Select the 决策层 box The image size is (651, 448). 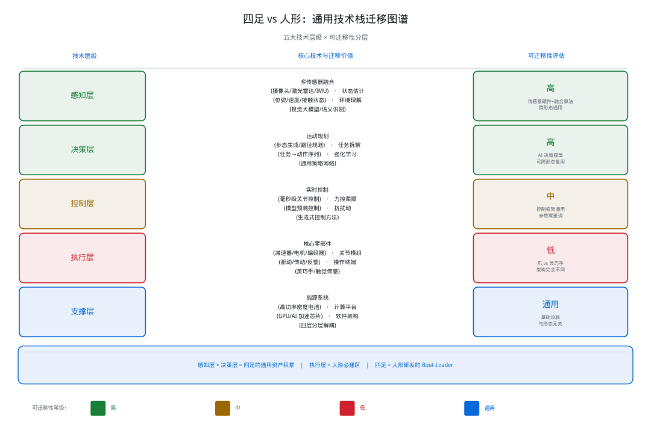[x=82, y=150]
